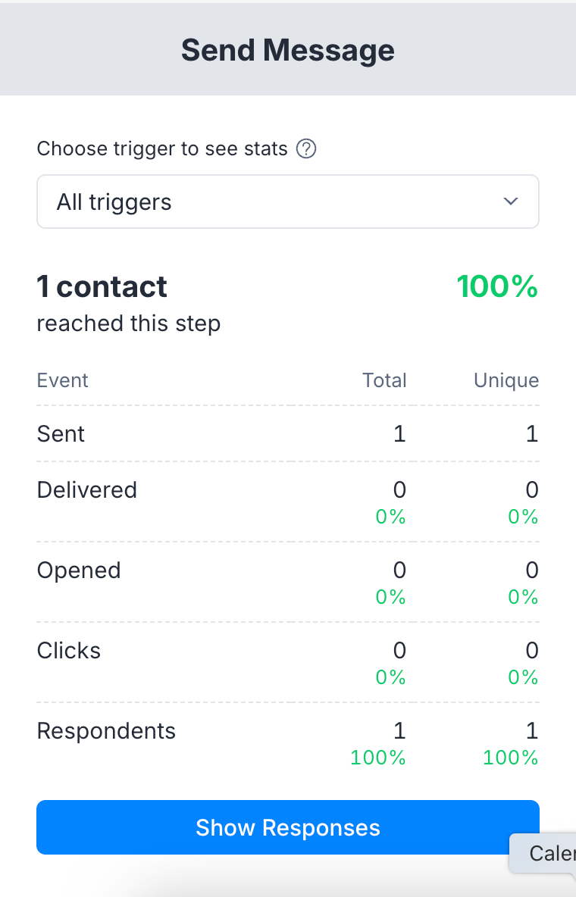Click the Unique column header
This screenshot has width=576, height=897.
coord(506,380)
